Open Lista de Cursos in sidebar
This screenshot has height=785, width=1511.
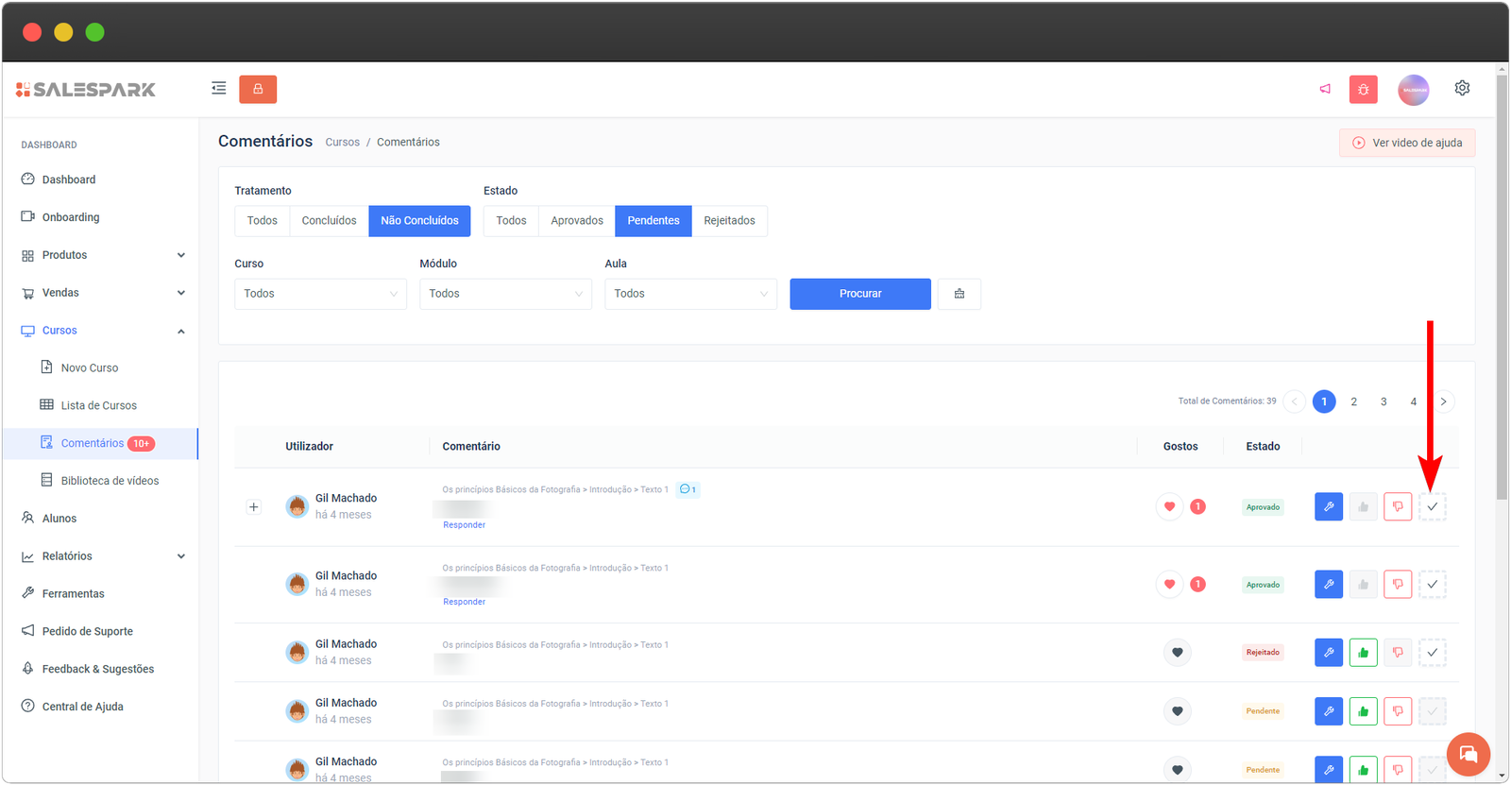[98, 405]
